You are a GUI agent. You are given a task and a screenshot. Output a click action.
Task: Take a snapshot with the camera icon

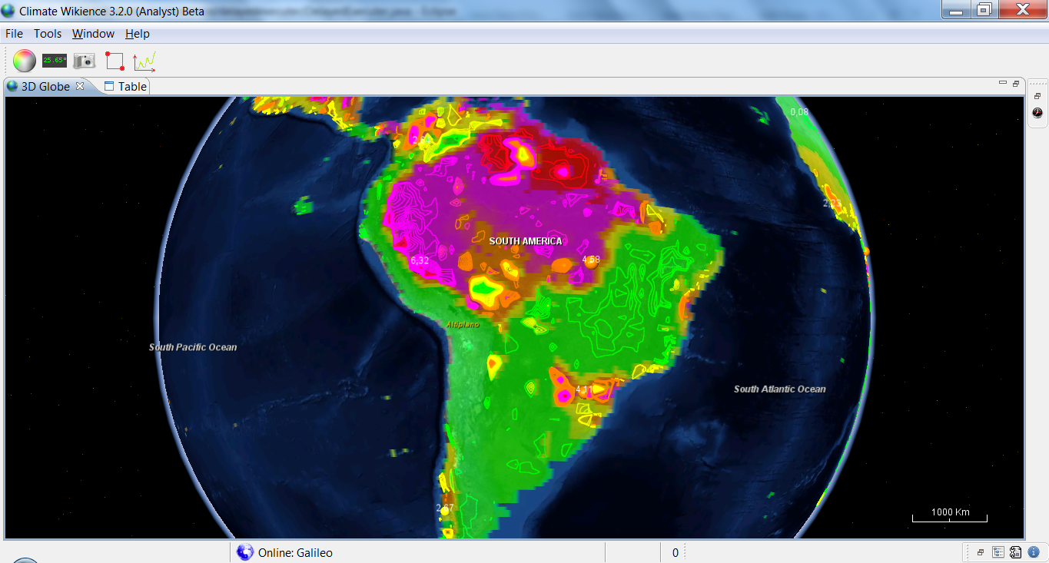84,61
